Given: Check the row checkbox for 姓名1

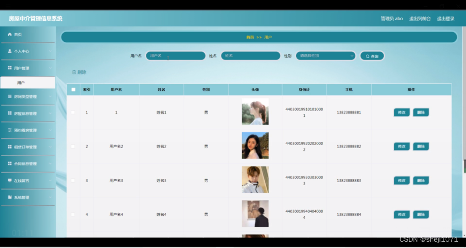Looking at the screenshot, I should (x=73, y=112).
